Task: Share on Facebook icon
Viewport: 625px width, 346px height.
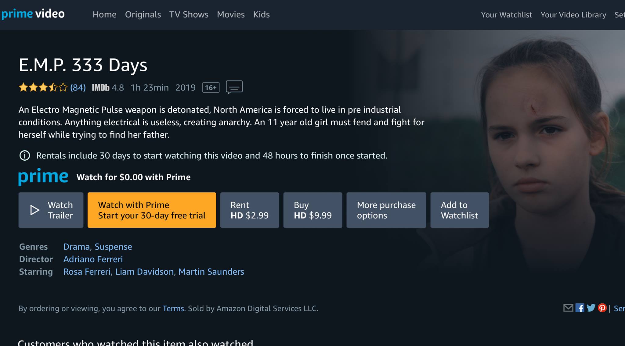Action: point(580,308)
